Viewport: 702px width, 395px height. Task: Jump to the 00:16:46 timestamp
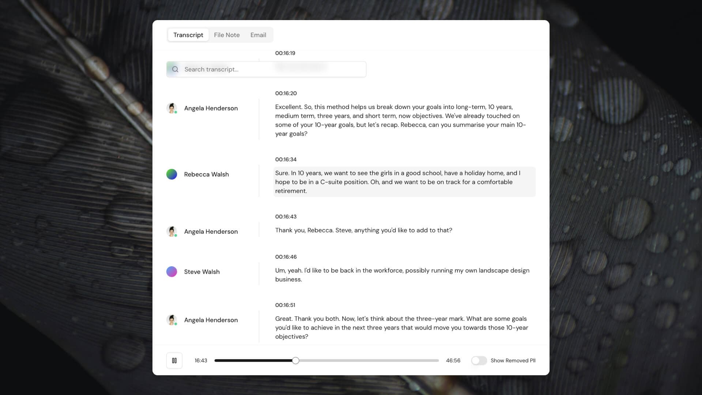(286, 257)
